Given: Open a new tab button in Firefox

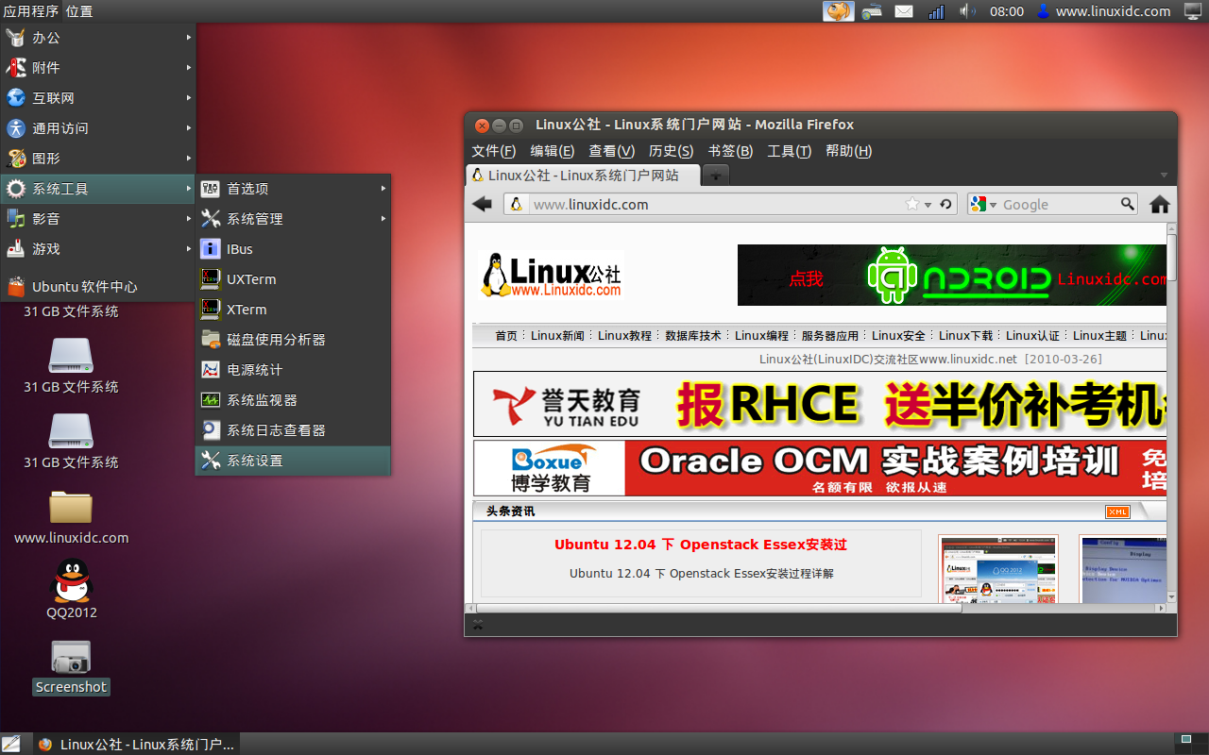Looking at the screenshot, I should point(717,176).
